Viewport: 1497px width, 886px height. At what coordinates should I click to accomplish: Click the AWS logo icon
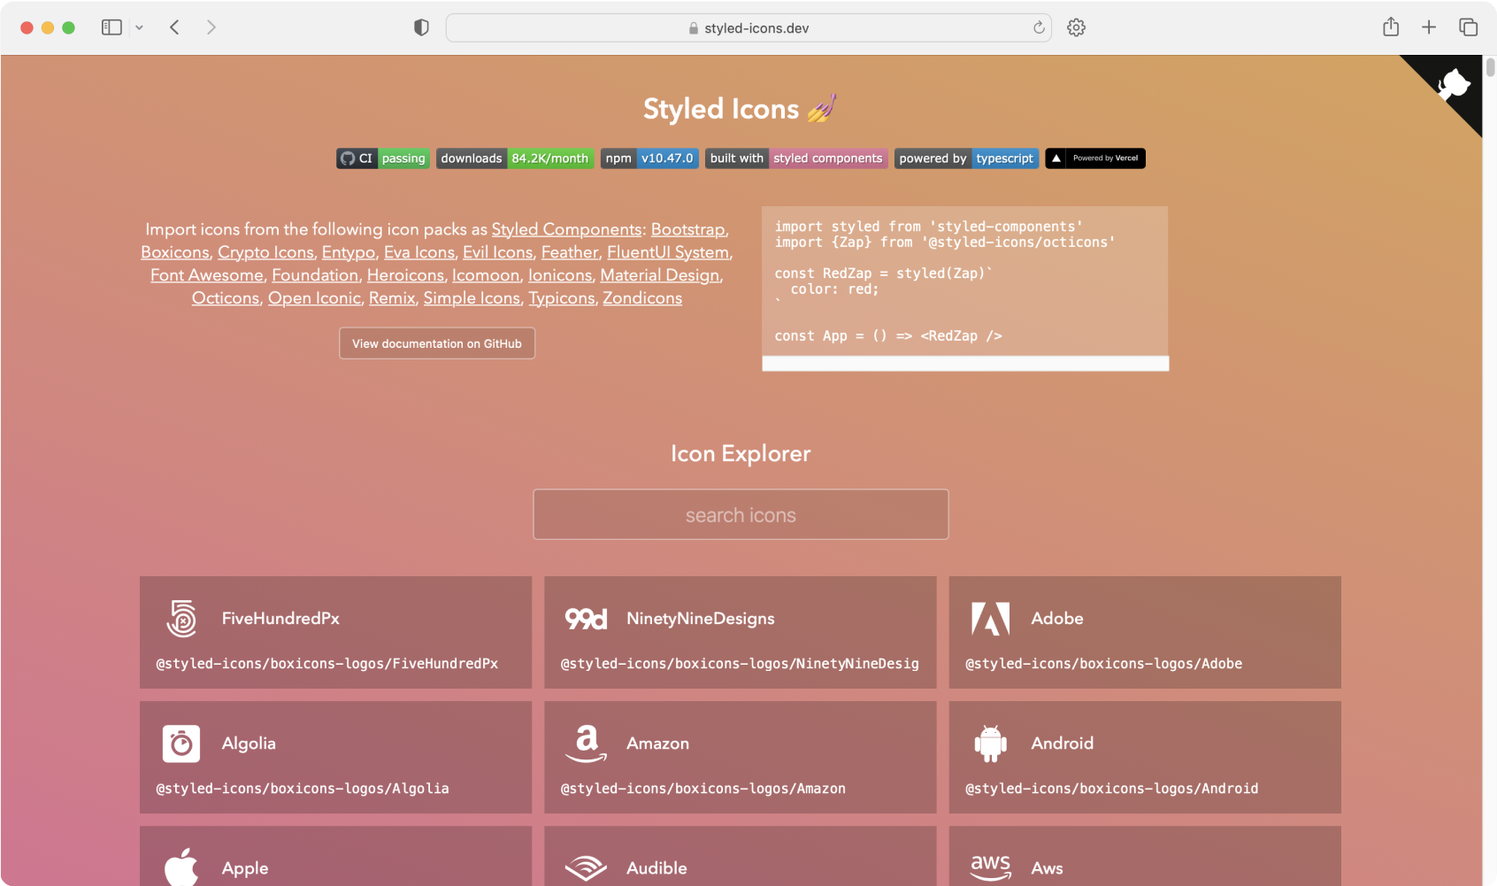click(990, 868)
